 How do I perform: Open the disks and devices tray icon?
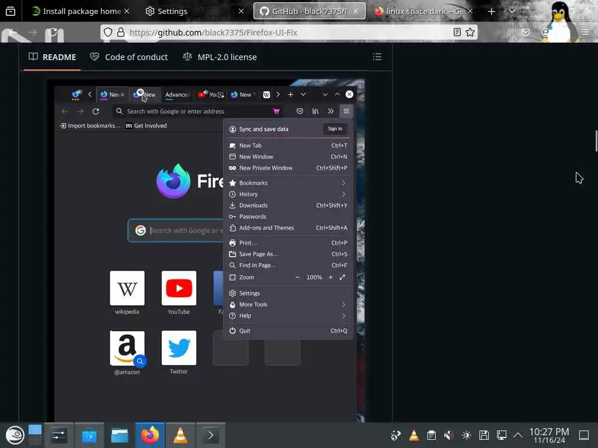484,435
